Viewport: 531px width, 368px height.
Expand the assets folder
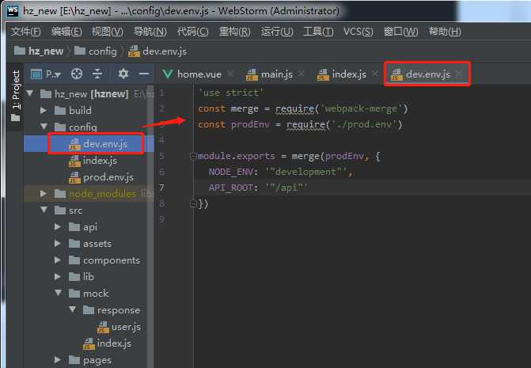[x=58, y=243]
